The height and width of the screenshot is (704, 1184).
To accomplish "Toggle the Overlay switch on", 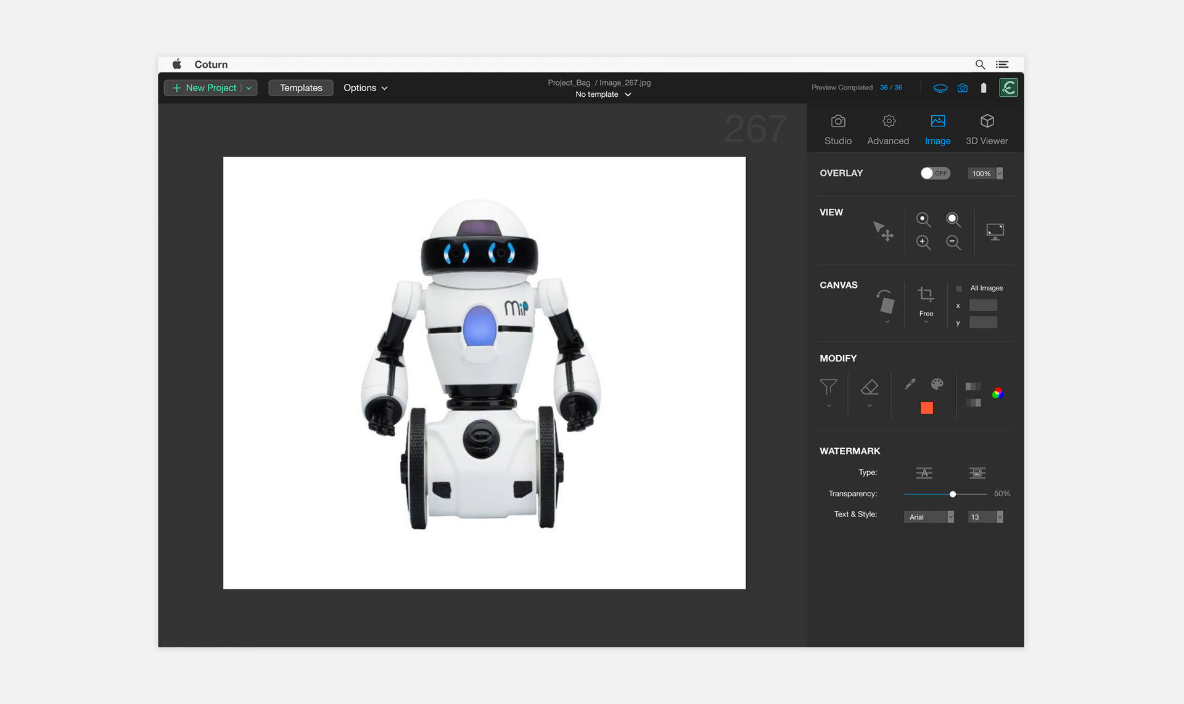I will [x=935, y=173].
